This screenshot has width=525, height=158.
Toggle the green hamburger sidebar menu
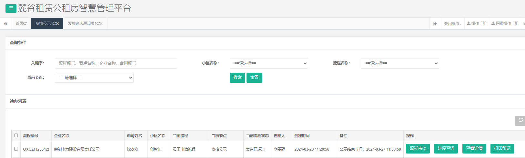(11, 8)
